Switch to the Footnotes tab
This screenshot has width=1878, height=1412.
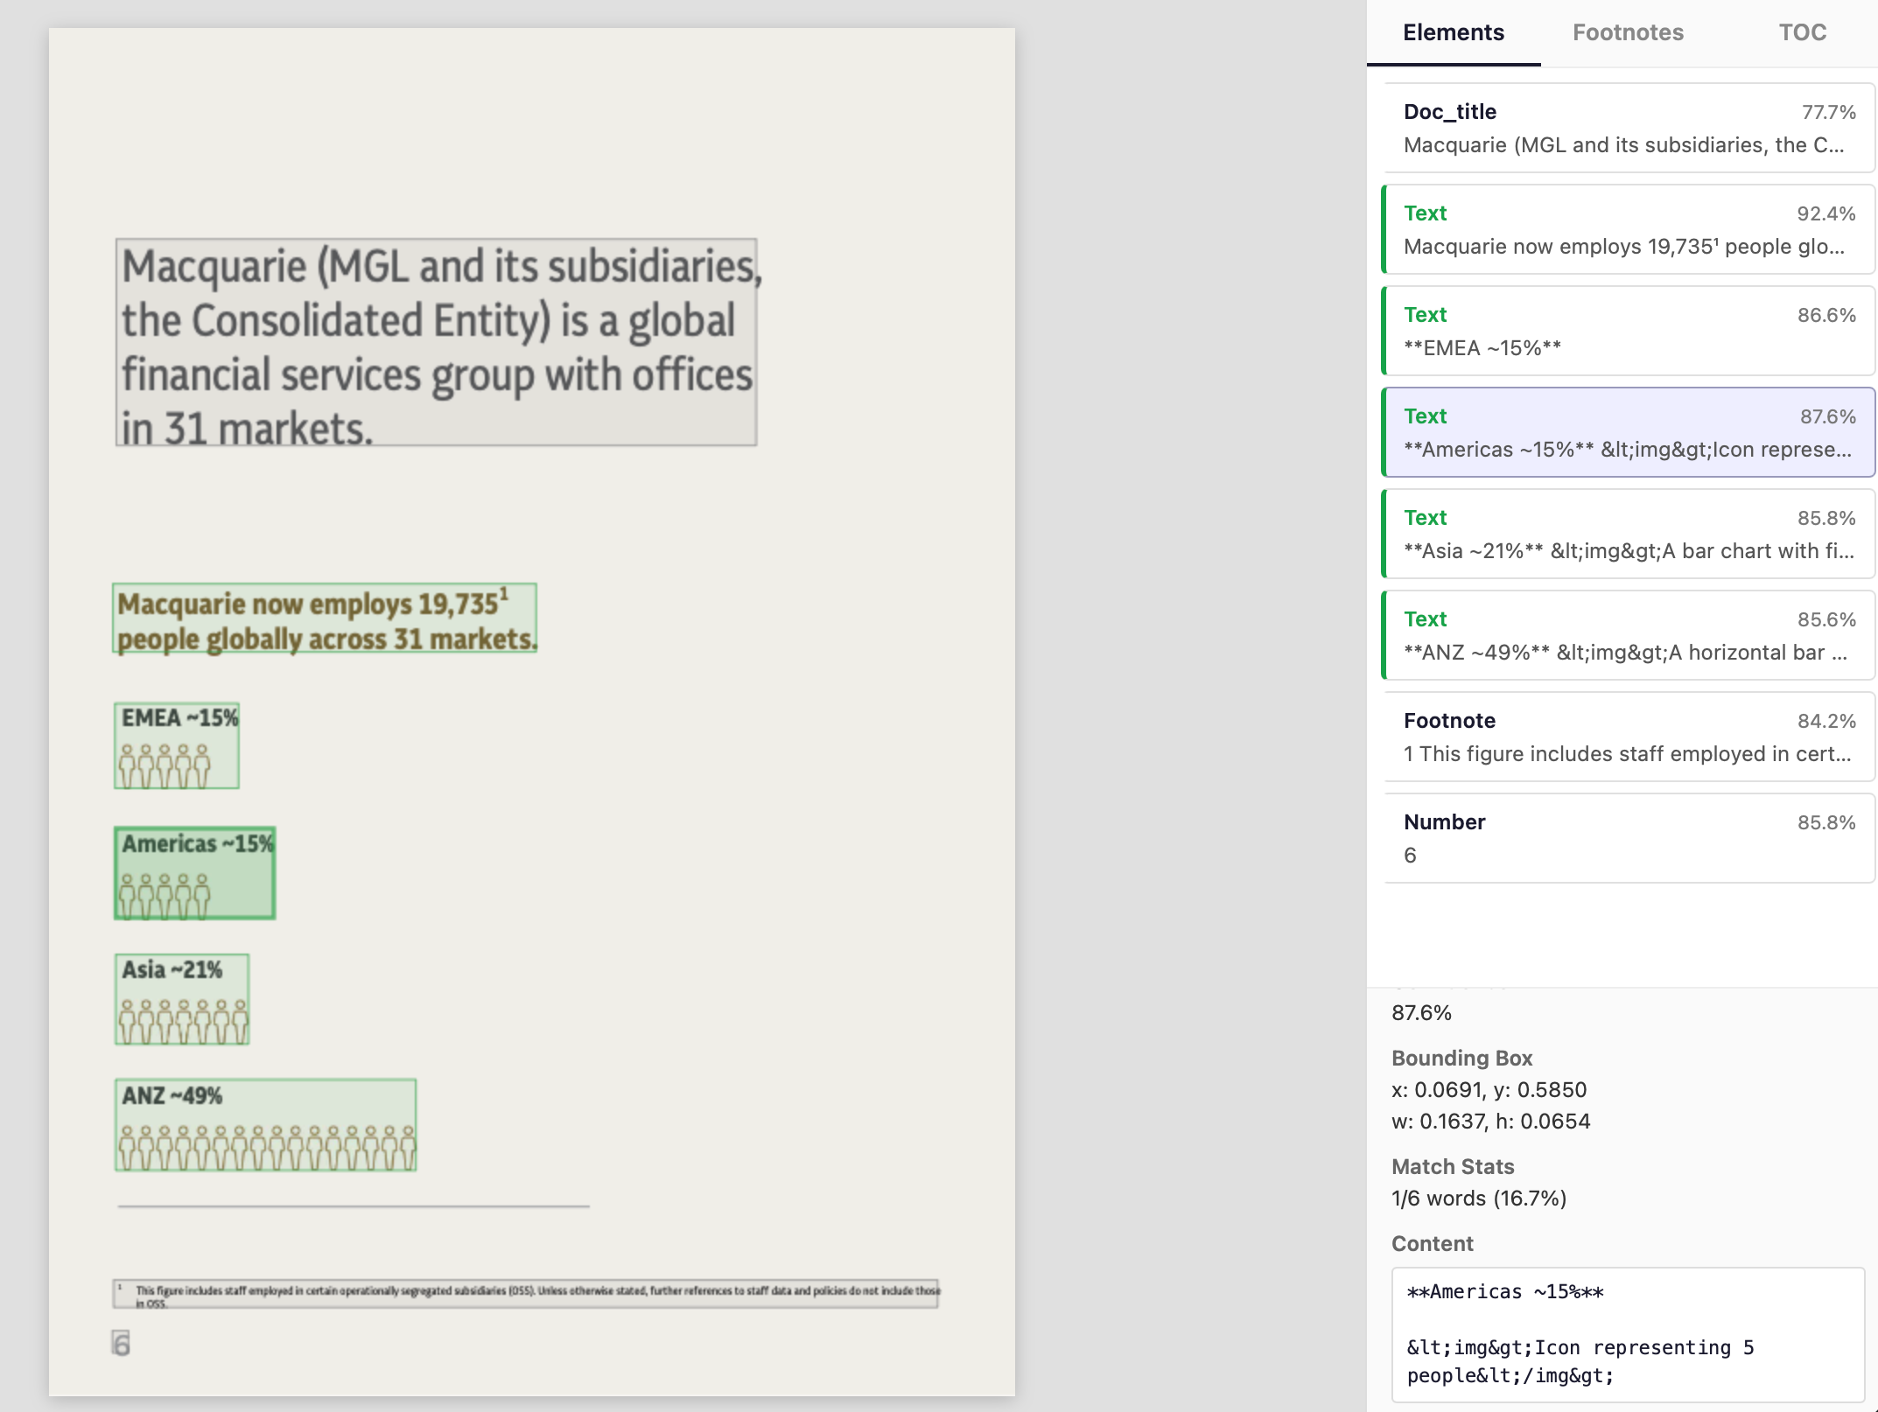click(x=1627, y=32)
